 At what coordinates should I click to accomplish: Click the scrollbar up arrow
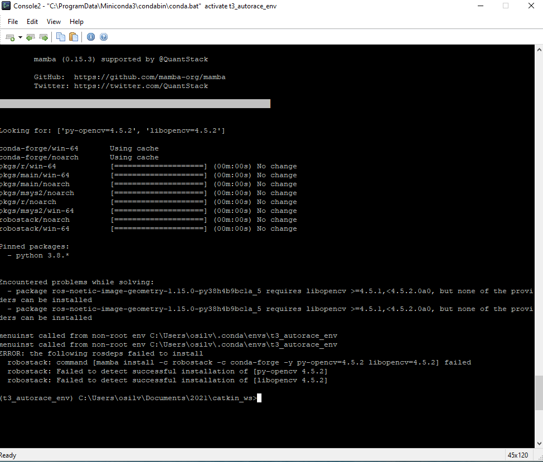[x=539, y=50]
